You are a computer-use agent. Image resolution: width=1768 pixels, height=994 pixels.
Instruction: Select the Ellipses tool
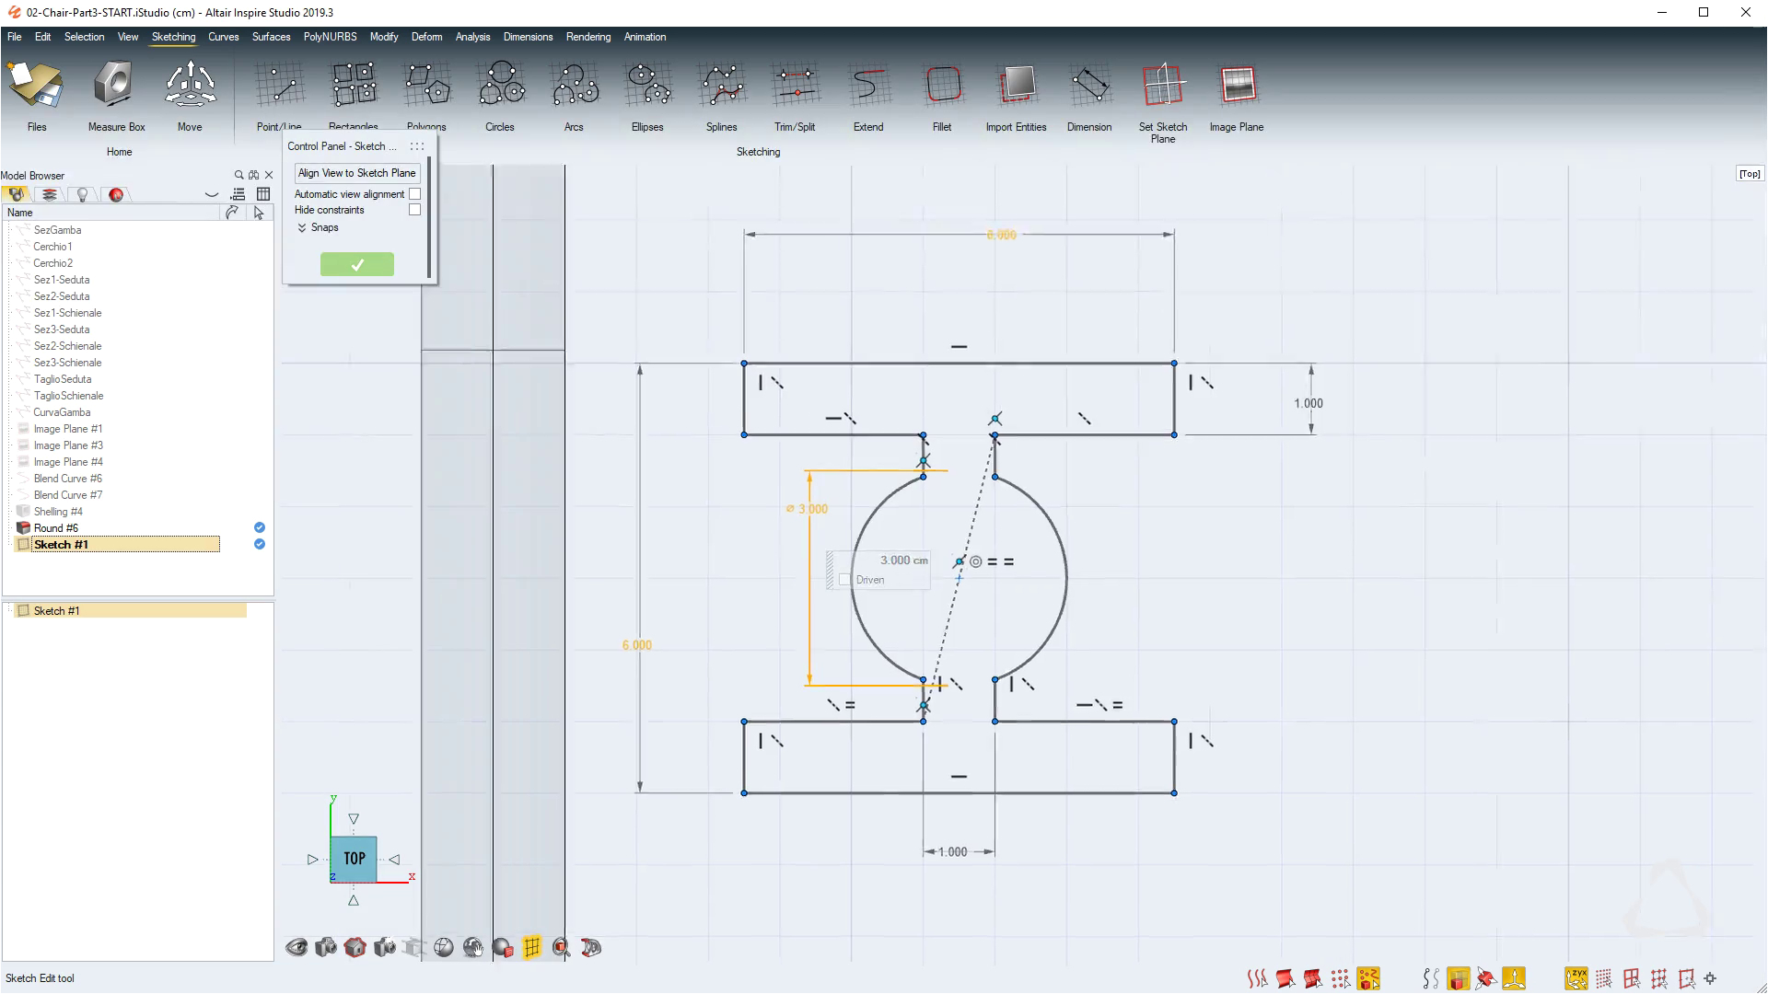[647, 86]
